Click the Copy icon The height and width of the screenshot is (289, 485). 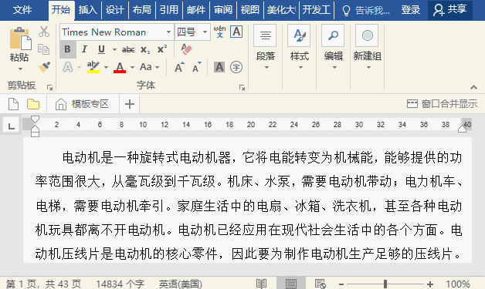tap(43, 49)
